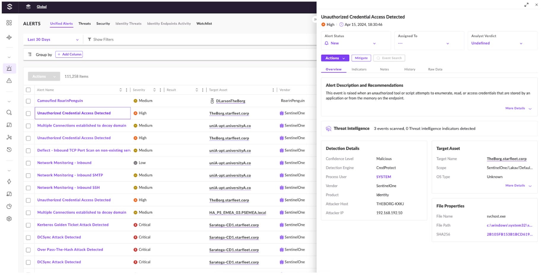
Task: Toggle the select-all checkbox in table header
Action: [28, 90]
